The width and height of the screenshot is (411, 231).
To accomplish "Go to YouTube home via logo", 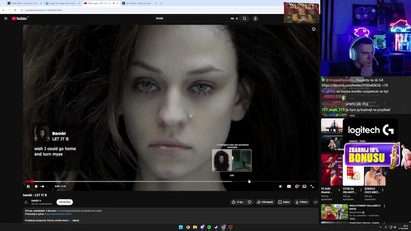I will [19, 19].
